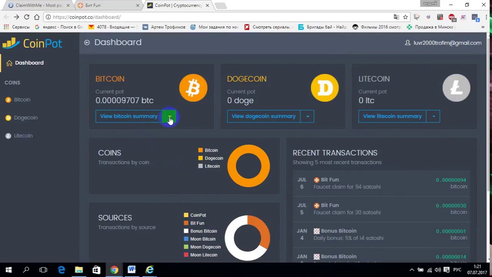Viewport: 492px width, 277px height.
Task: Switch to the Бит Fun browser tab
Action: [108, 5]
